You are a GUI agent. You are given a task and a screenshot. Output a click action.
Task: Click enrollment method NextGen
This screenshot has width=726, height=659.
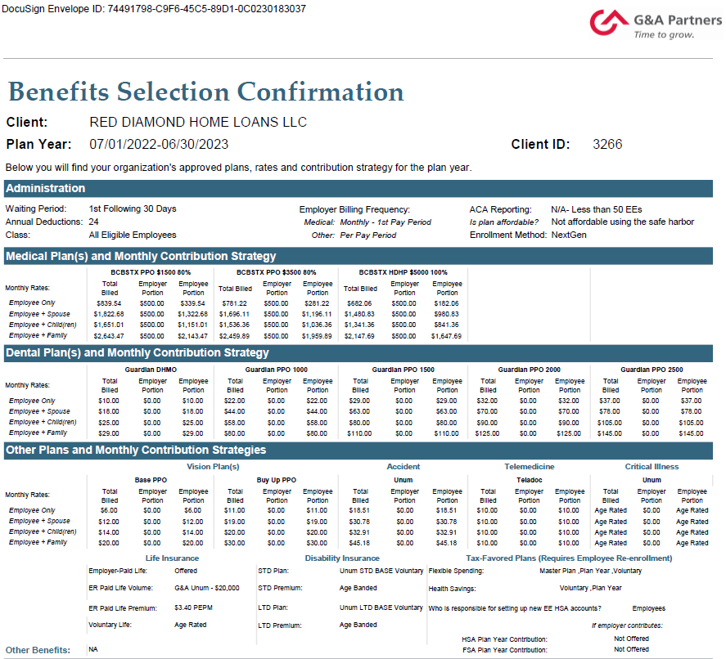(569, 235)
